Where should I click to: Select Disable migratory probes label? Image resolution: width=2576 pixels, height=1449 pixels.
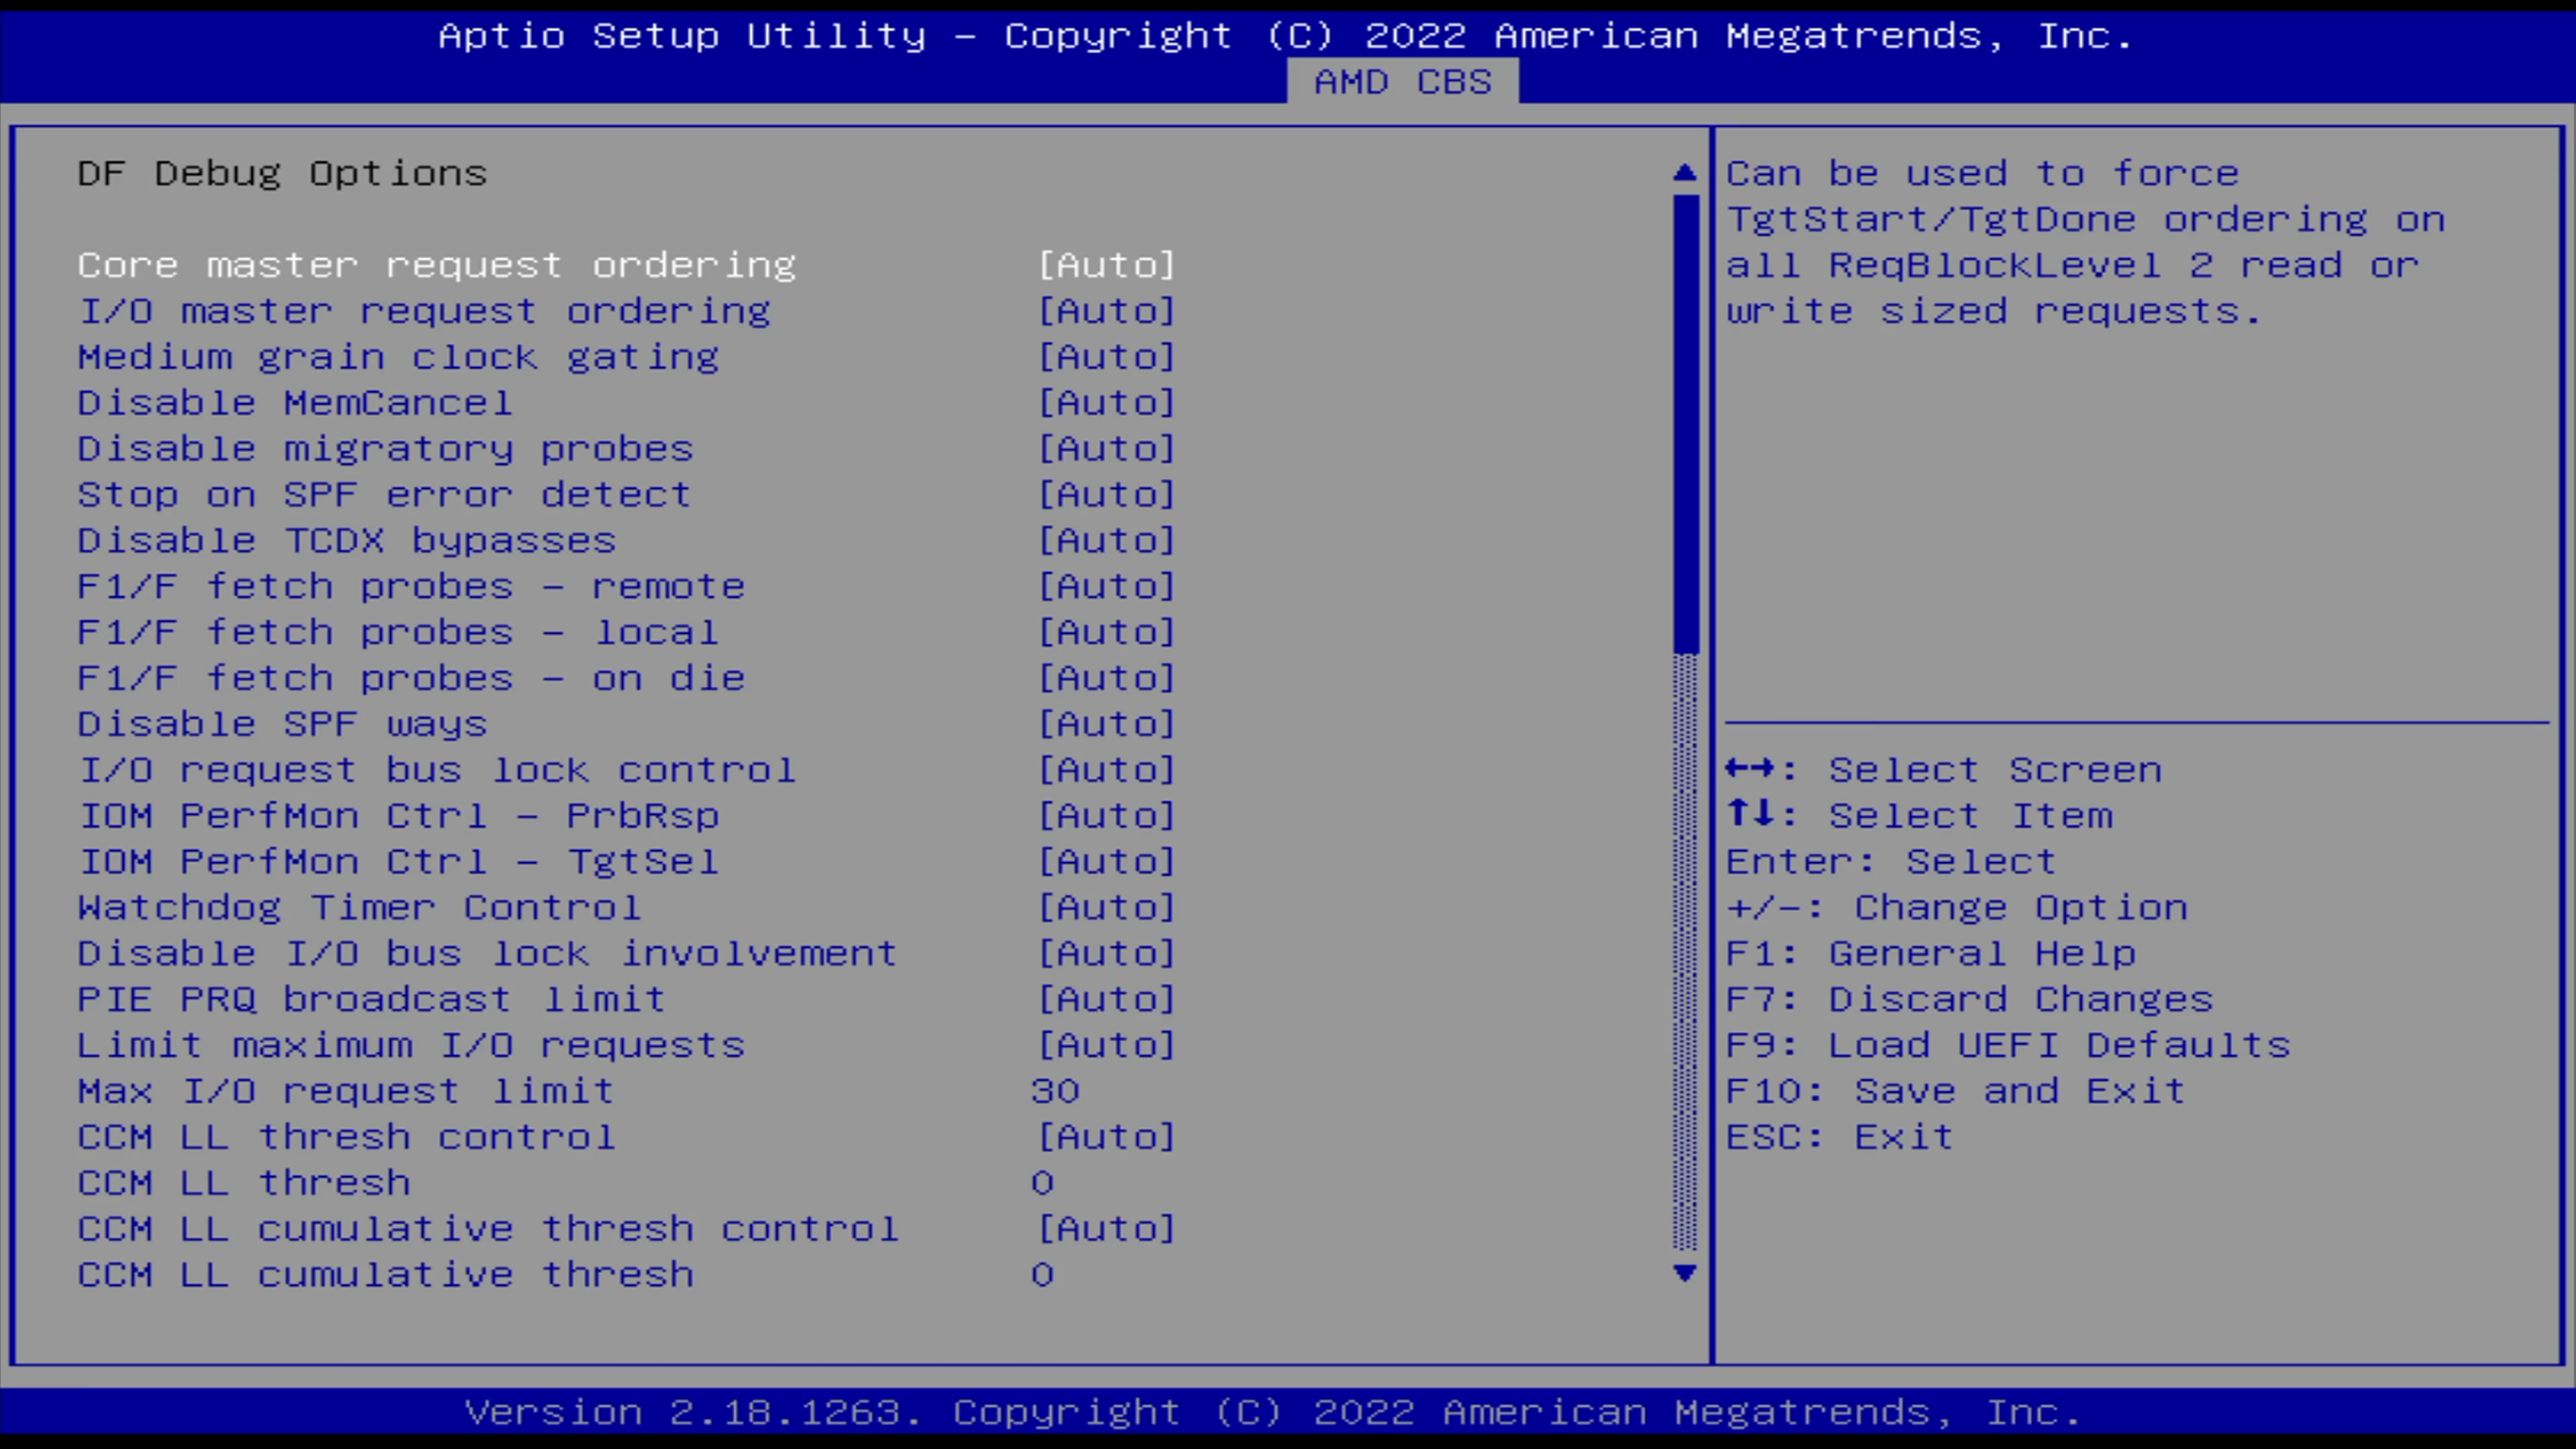point(385,449)
